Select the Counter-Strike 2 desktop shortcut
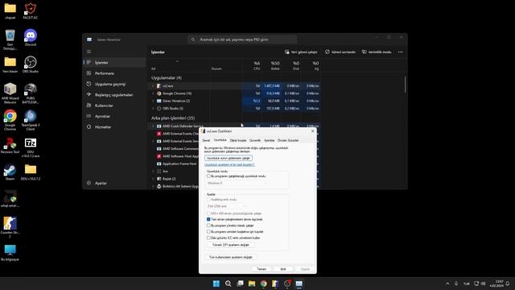Screen dimensions: 515x290 (10, 227)
